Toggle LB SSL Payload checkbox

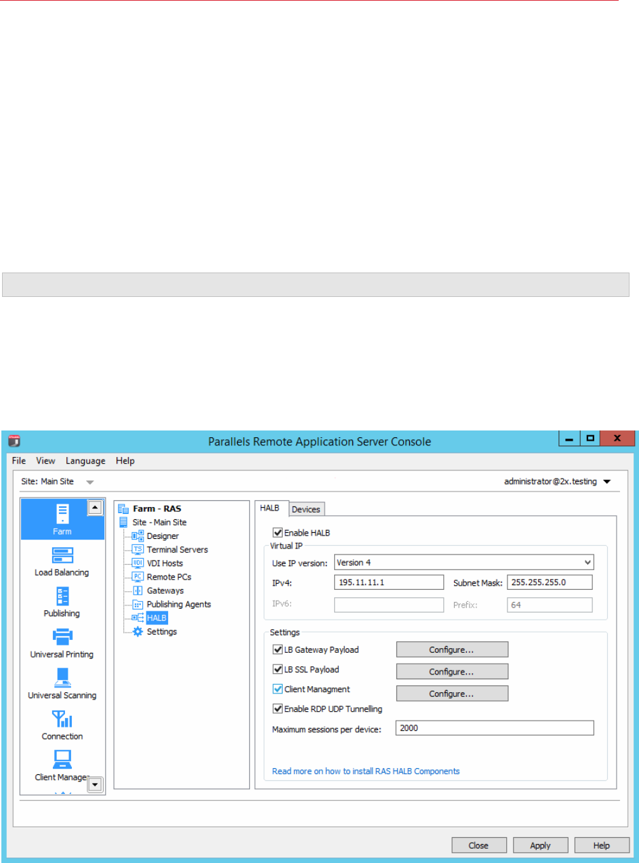point(277,670)
